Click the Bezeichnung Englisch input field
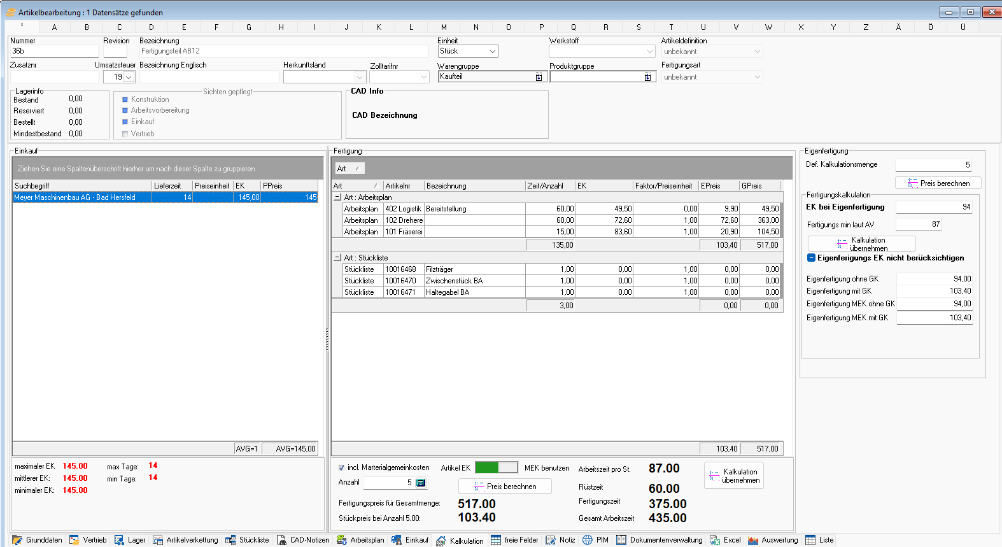This screenshot has width=1002, height=547. [x=209, y=77]
